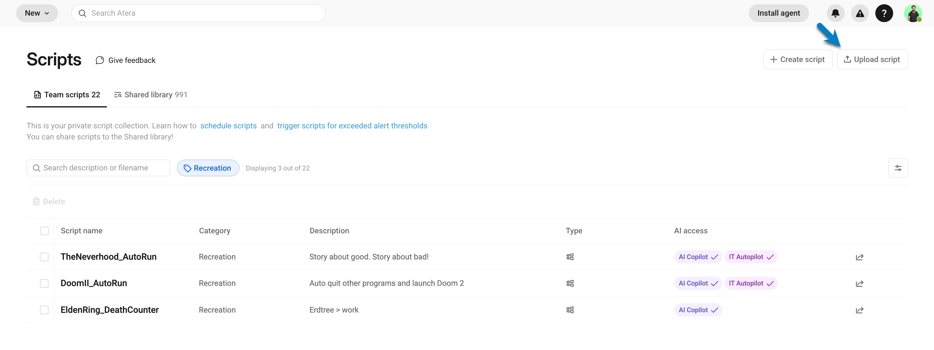This screenshot has width=934, height=350.
Task: Open the New dropdown menu
Action: [x=37, y=14]
